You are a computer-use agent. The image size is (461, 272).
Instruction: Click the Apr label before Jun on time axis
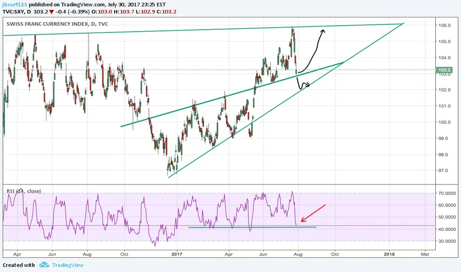(17, 254)
